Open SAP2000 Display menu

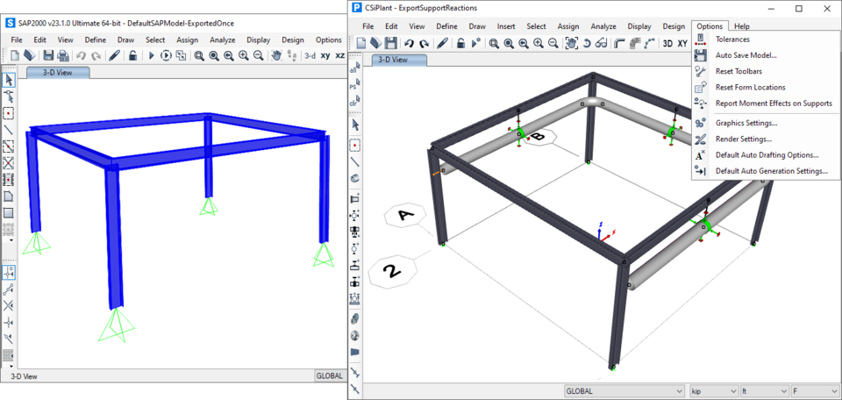pos(259,39)
